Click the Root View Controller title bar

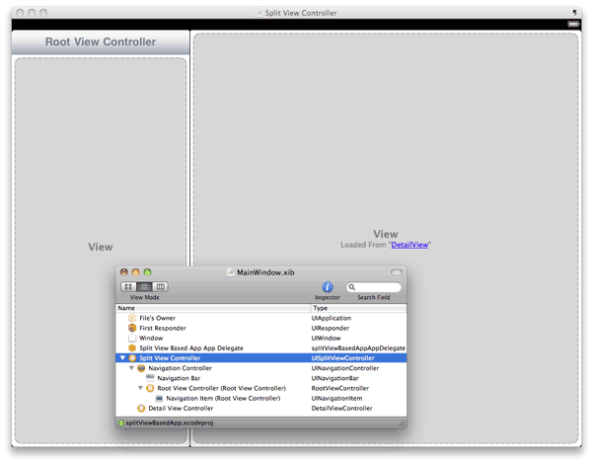(x=100, y=42)
